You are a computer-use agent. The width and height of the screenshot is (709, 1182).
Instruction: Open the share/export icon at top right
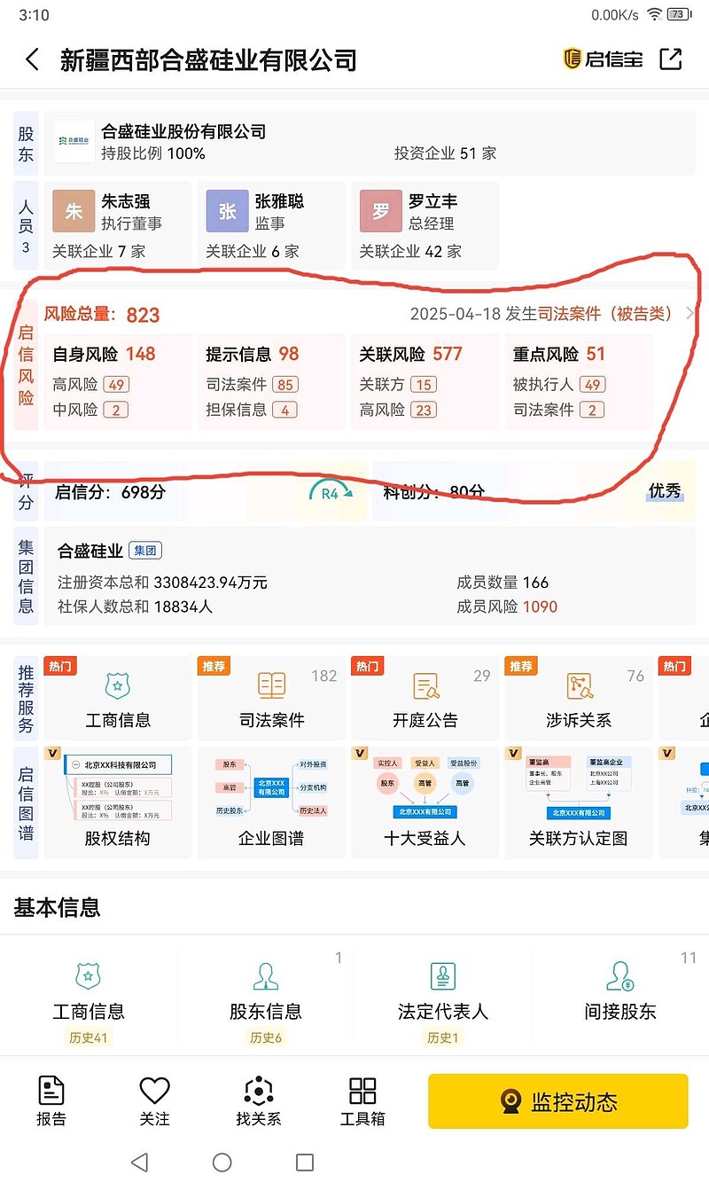click(671, 59)
